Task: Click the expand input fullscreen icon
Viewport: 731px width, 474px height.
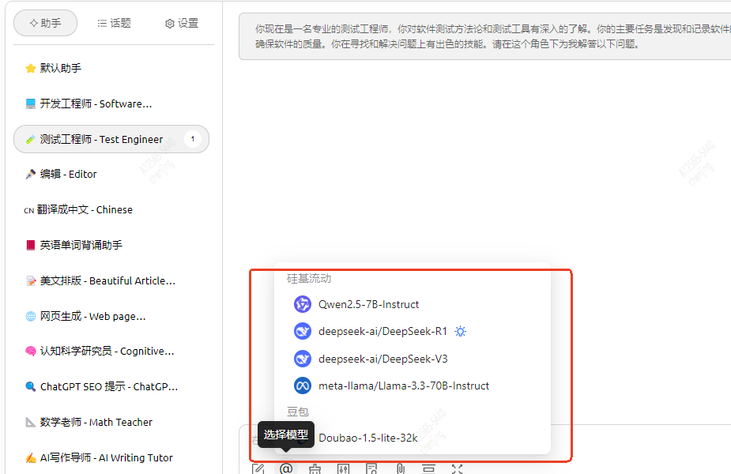Action: 457,468
